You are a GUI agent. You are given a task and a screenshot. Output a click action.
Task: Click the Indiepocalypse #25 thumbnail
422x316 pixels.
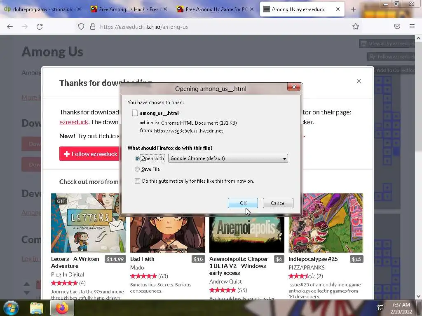[326, 223]
